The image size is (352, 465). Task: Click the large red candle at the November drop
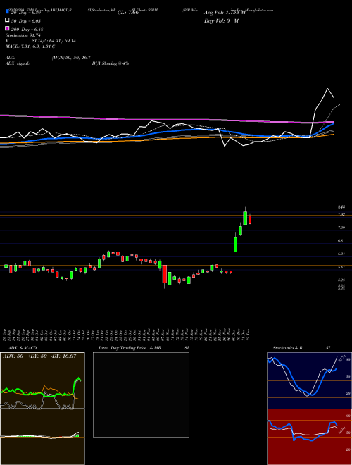point(165,274)
